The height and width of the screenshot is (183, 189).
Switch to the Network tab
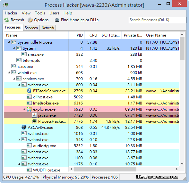pos(48,28)
